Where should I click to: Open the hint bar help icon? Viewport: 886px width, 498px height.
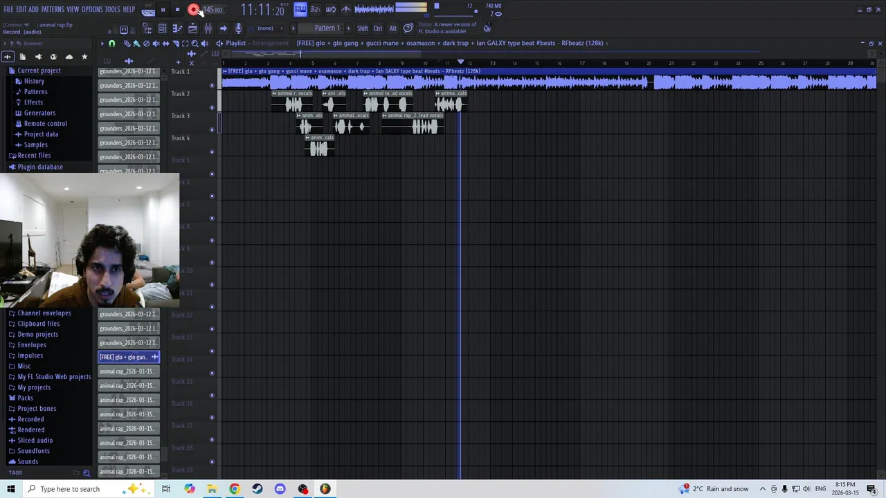coord(408,28)
